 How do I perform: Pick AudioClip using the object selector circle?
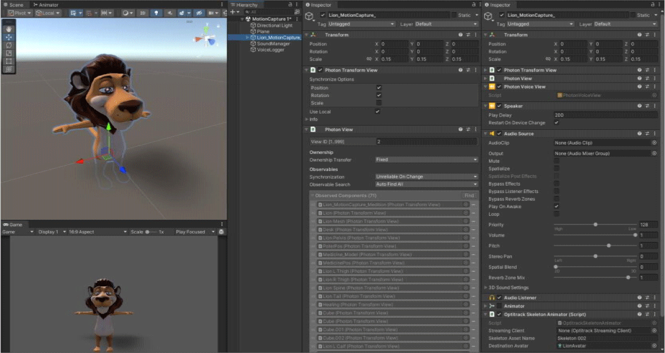tap(654, 143)
